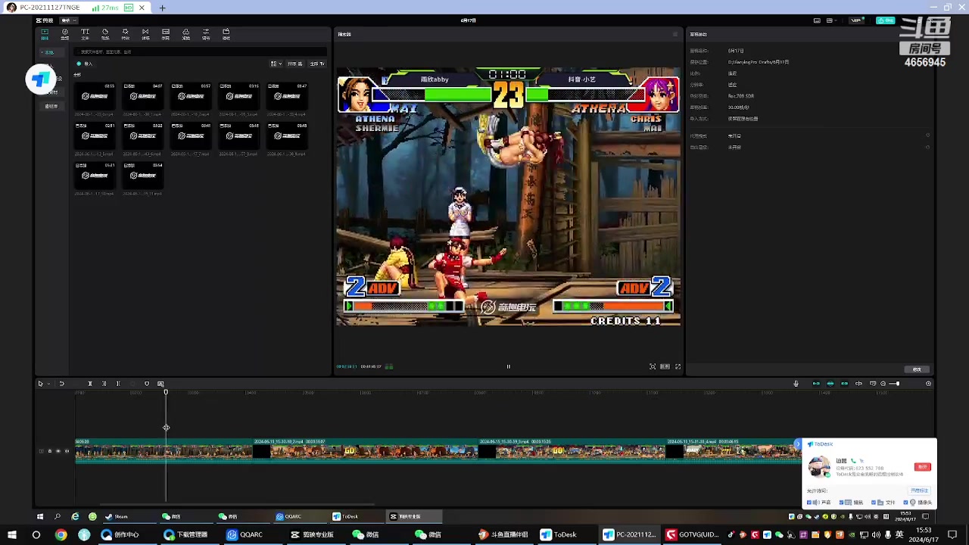Collapse the ToDesk panel with blue arrow
Screen dimensions: 969x545
(x=797, y=444)
